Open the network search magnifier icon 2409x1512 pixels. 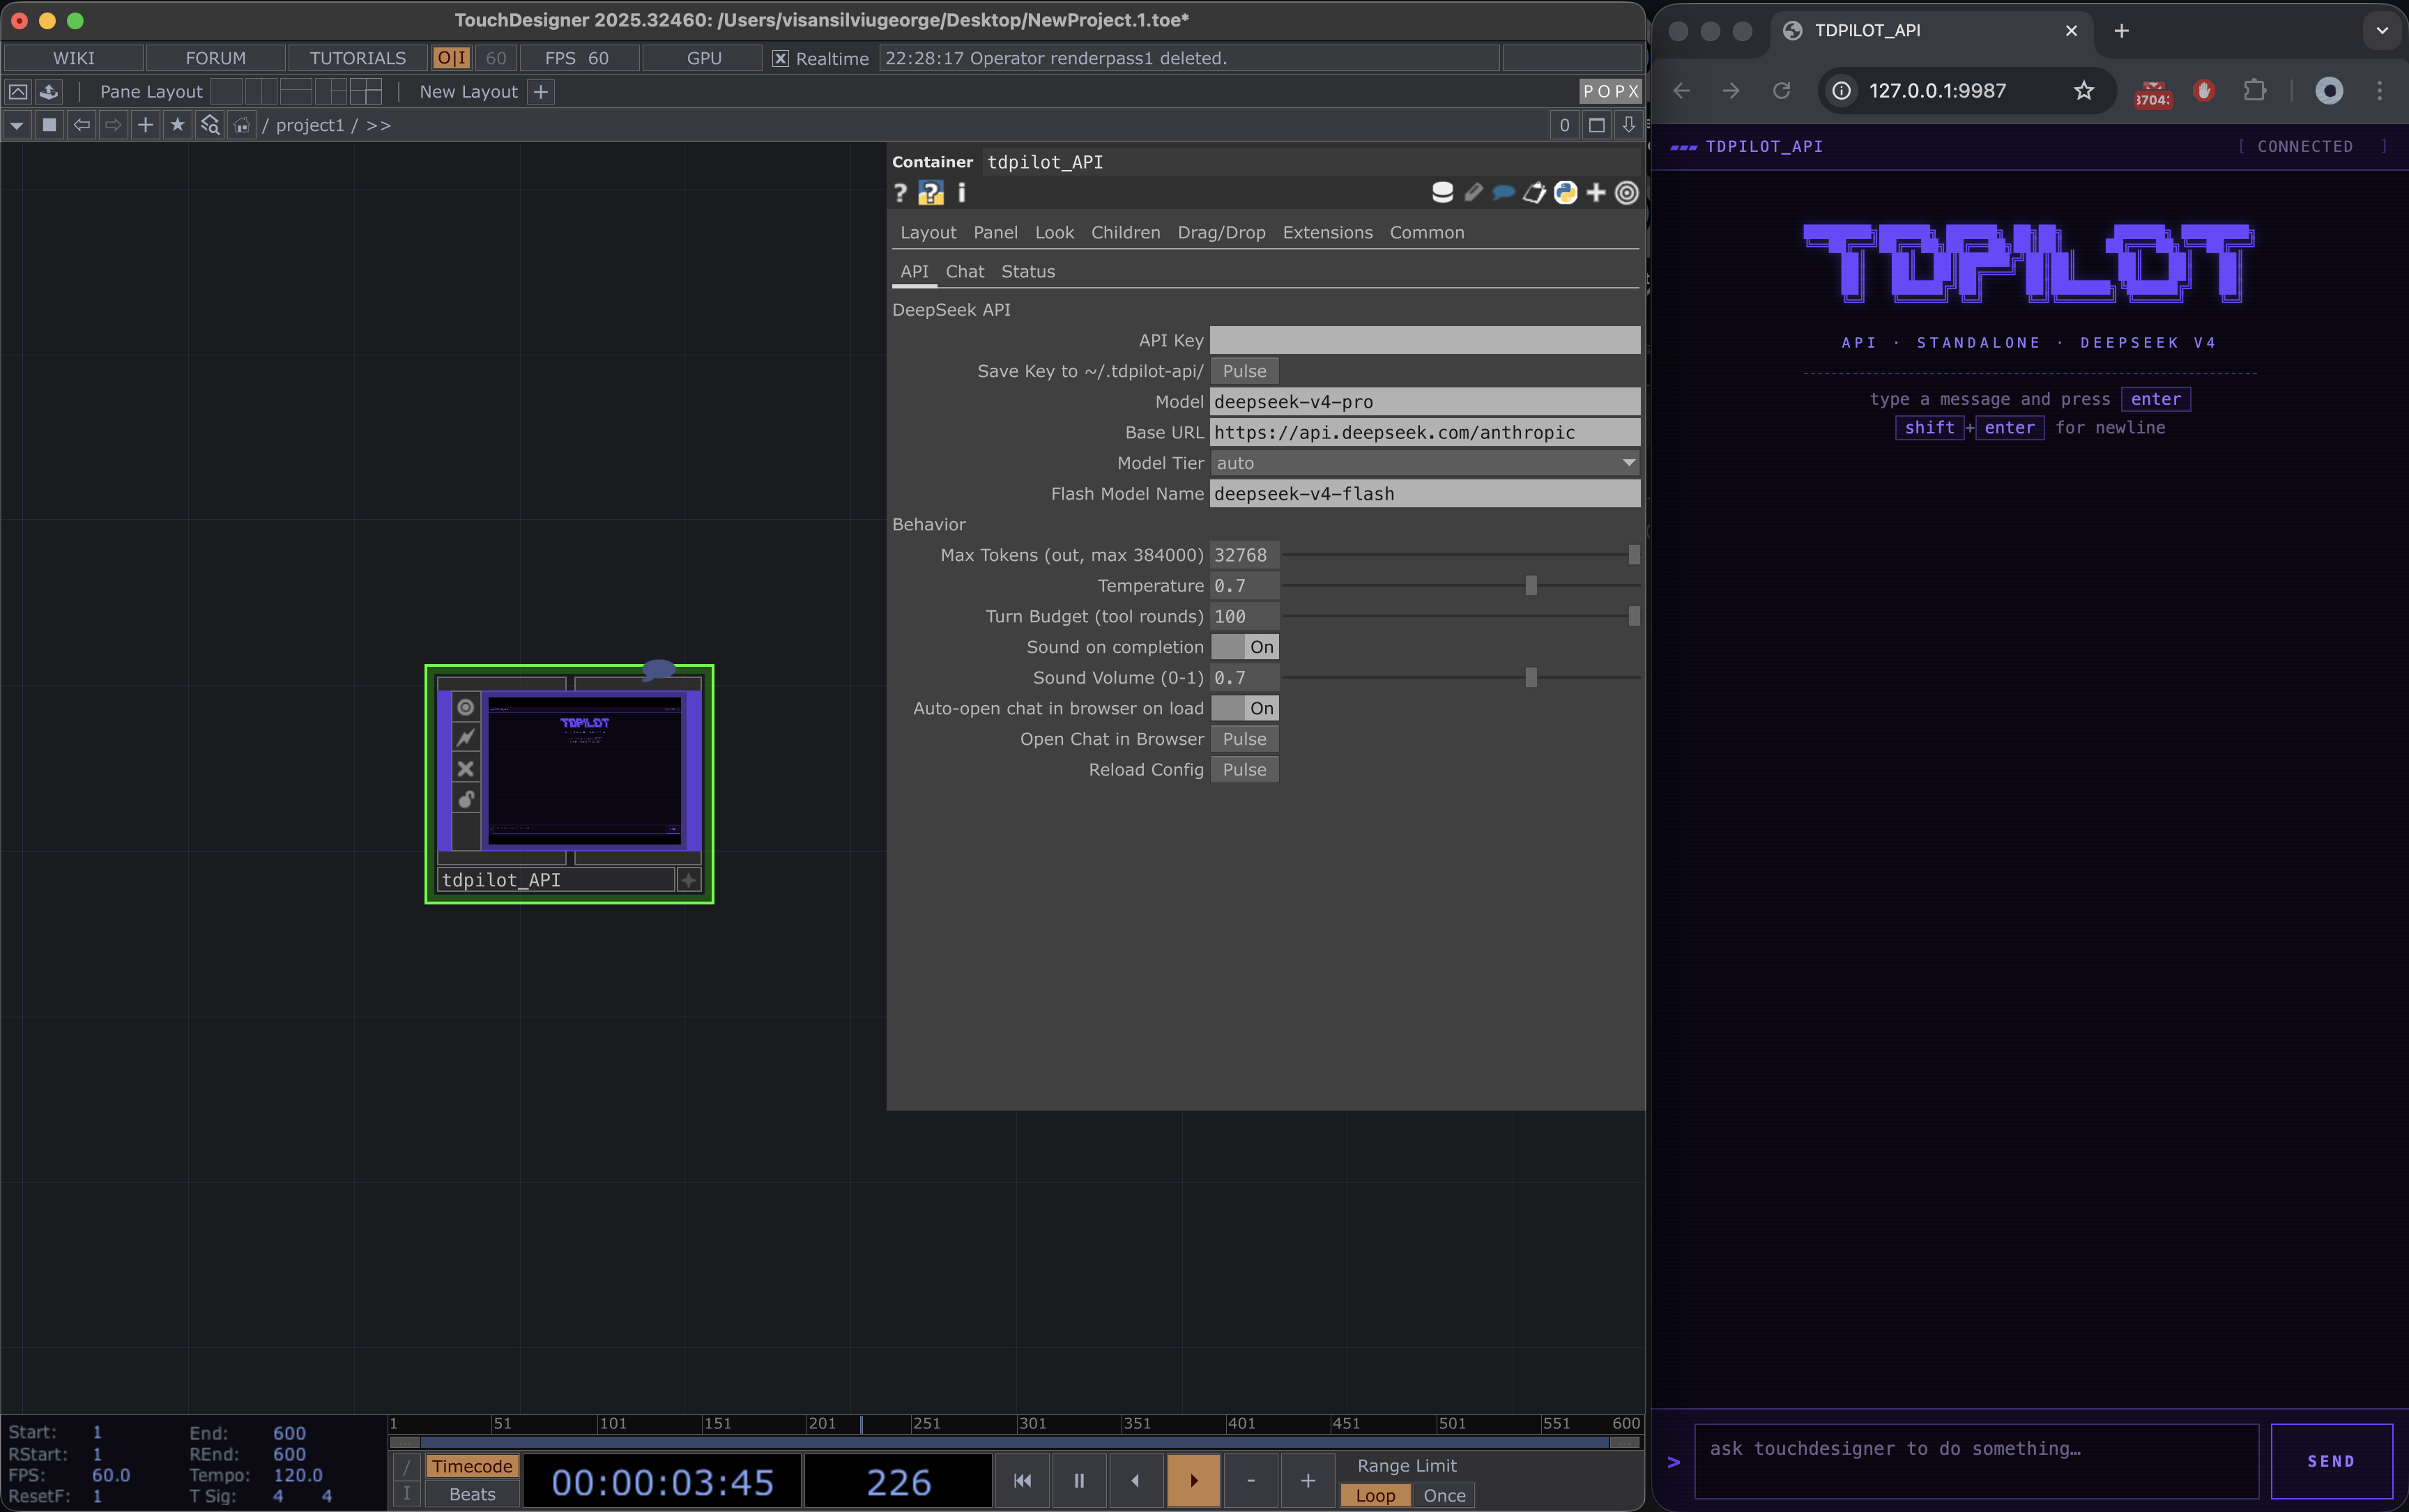[210, 125]
